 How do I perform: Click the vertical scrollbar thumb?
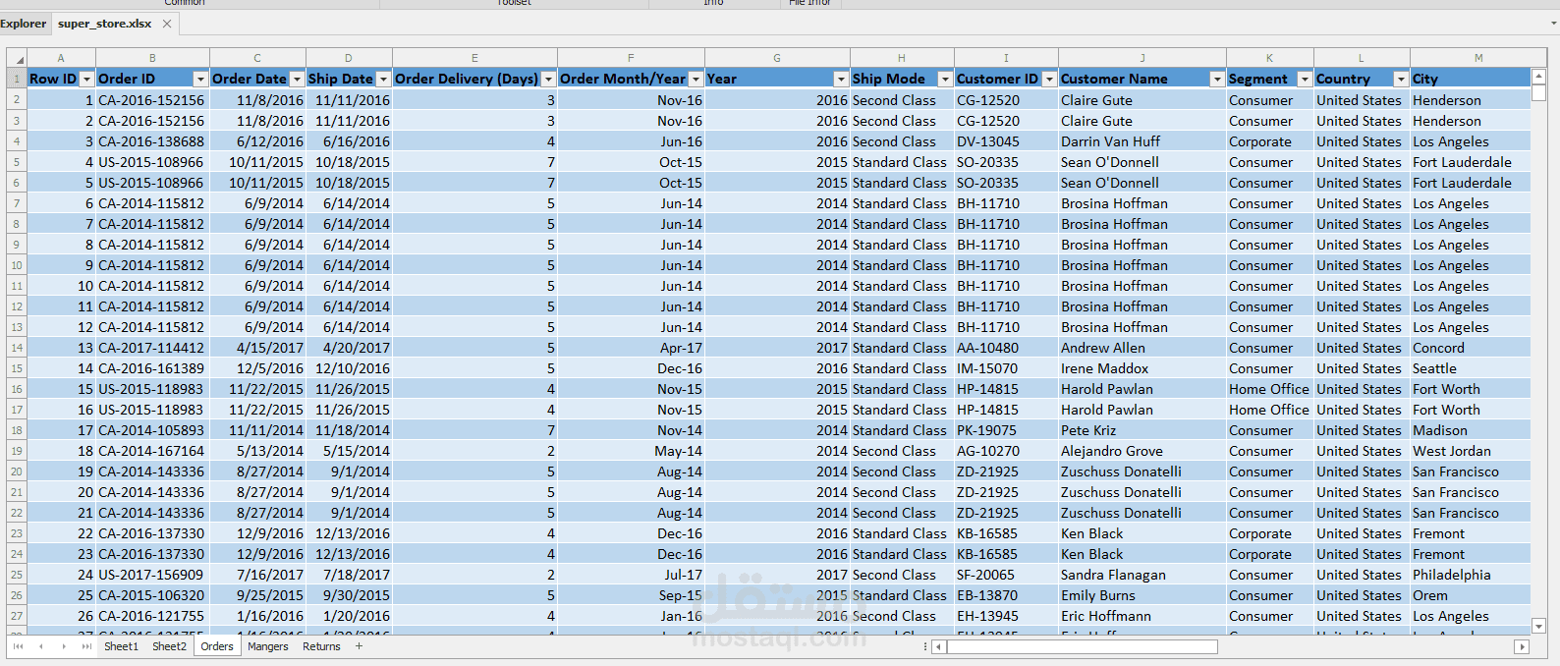click(x=1539, y=93)
